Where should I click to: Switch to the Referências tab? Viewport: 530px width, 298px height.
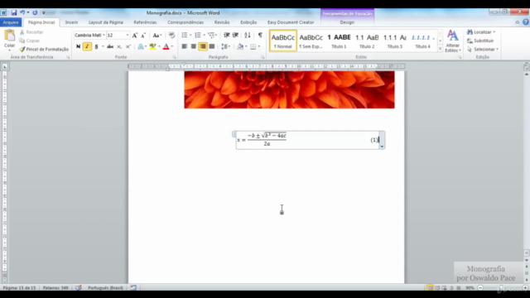[x=146, y=22]
